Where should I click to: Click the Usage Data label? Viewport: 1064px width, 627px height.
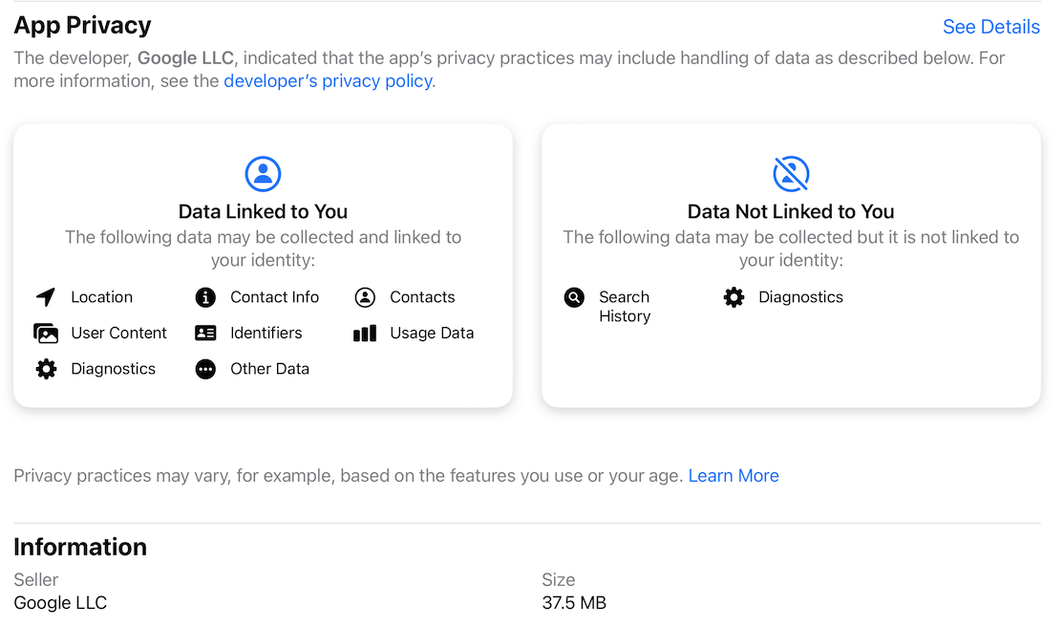[433, 333]
